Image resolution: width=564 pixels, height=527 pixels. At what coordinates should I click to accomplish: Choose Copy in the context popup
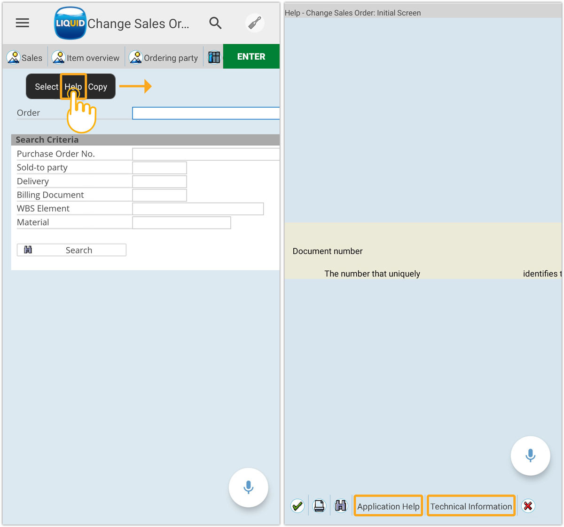[x=98, y=87]
